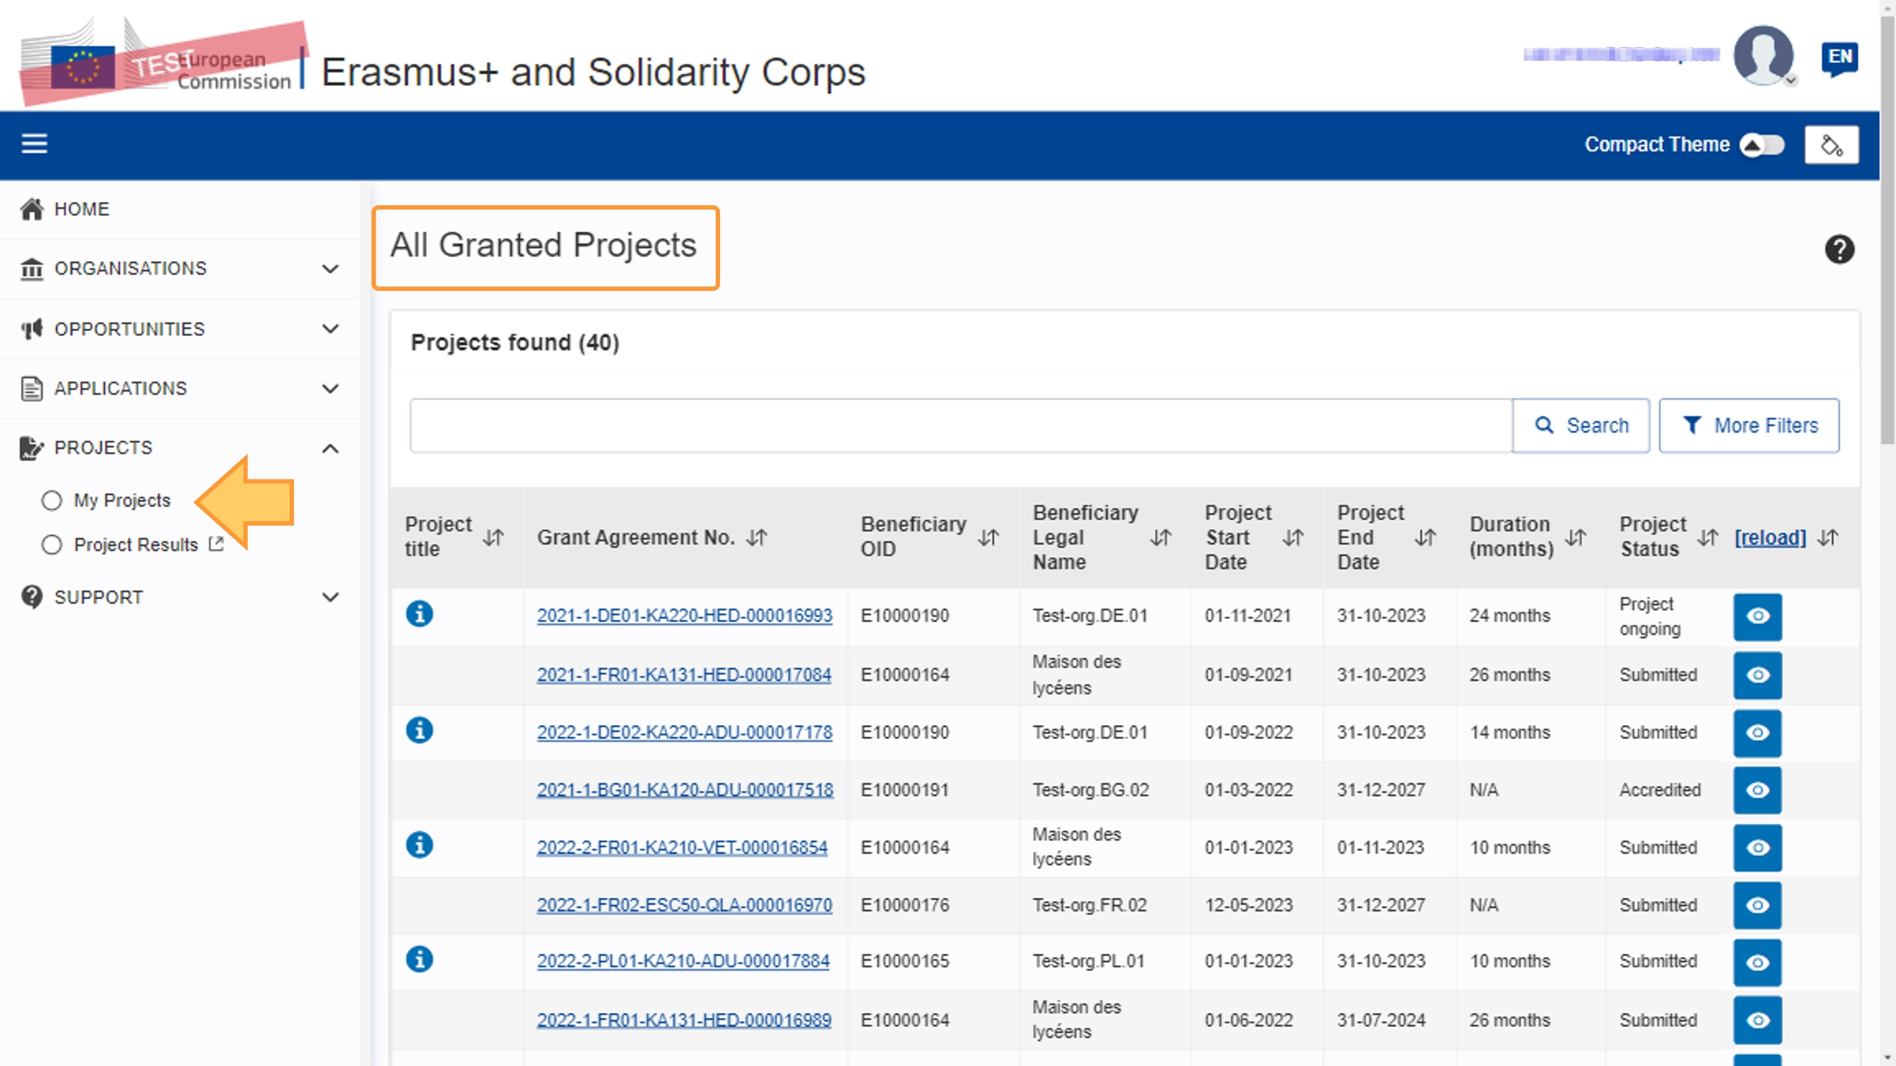Open grant agreement 2021-1-DE01-KA220-HED-000016993

click(x=685, y=615)
